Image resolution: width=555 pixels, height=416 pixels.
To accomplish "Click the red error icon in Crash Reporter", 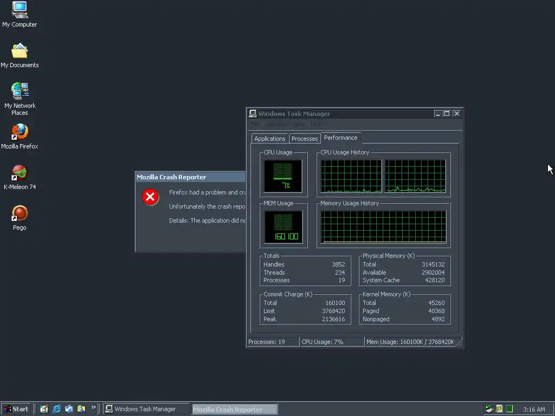I will click(x=150, y=197).
